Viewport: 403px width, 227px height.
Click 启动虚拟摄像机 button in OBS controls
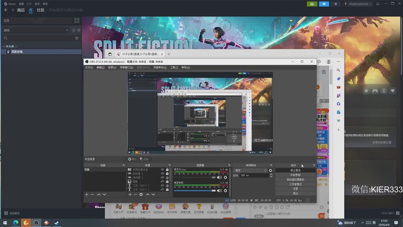pos(295,180)
